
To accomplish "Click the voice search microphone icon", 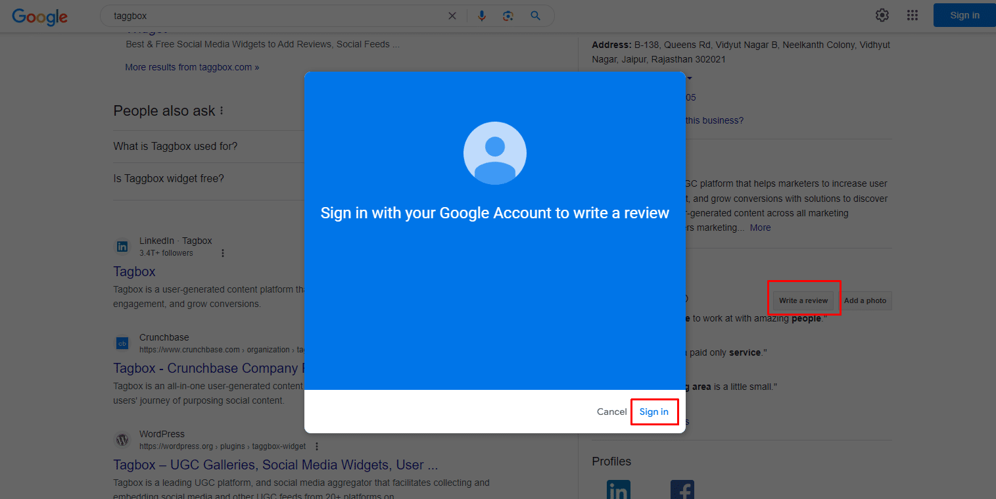I will point(482,15).
